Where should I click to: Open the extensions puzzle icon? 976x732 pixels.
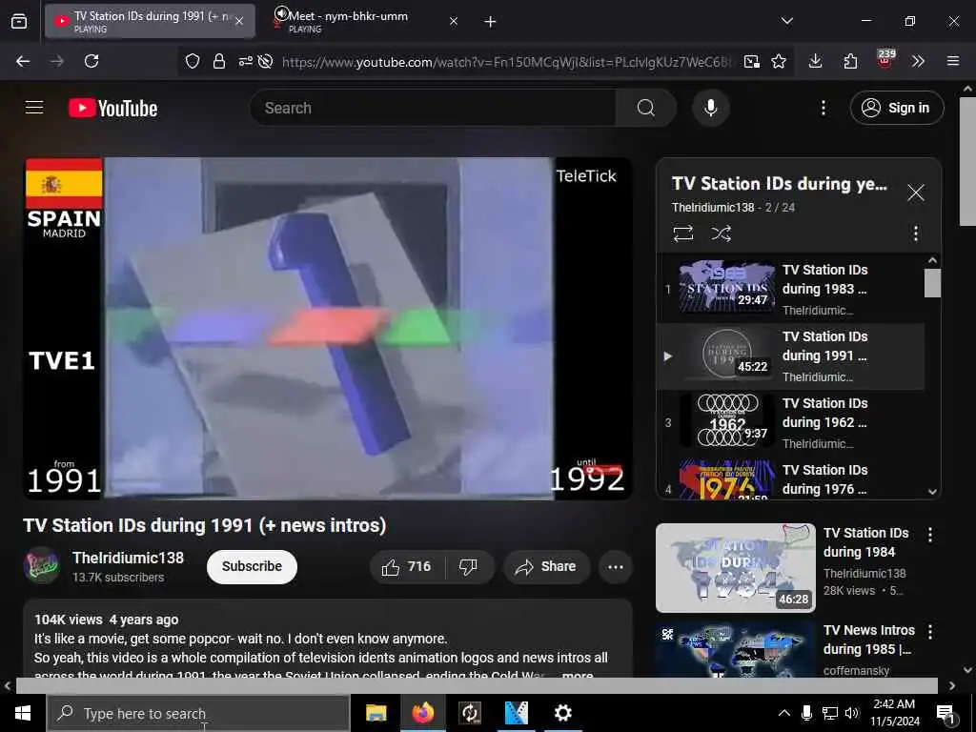click(850, 61)
